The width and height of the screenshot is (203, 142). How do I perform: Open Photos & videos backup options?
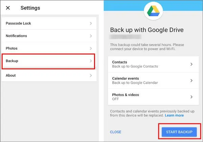point(149,97)
